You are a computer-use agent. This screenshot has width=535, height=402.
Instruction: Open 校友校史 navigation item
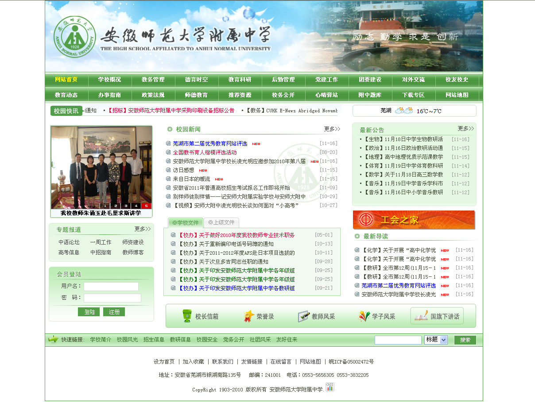coord(457,80)
